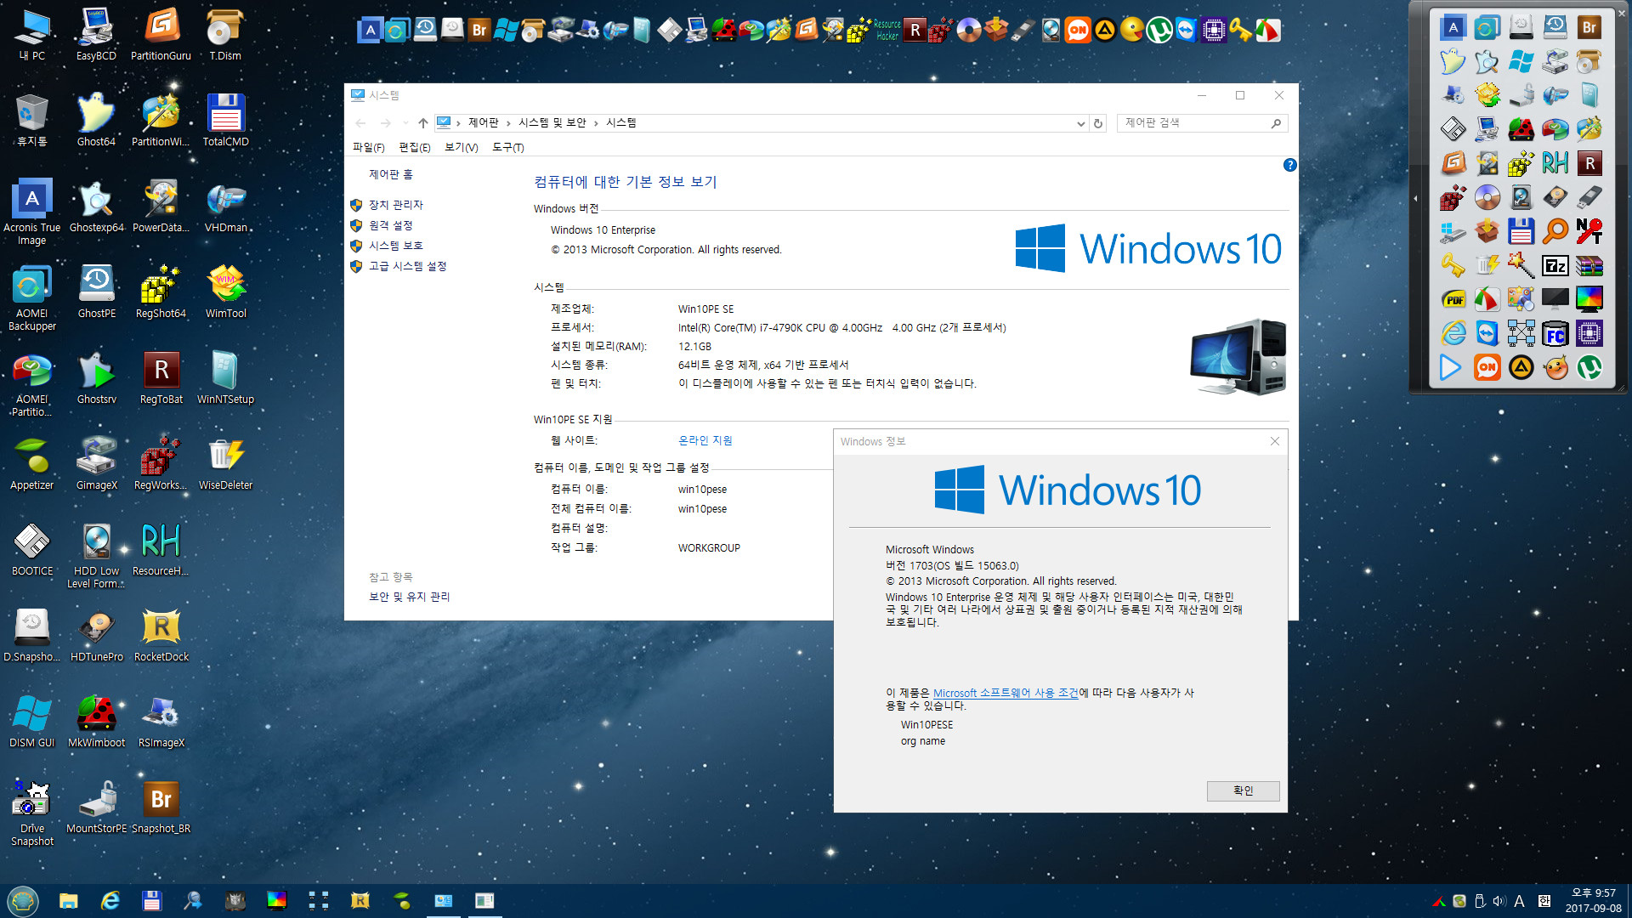1632x918 pixels.
Task: Launch T.Dism desktop shortcut
Action: point(225,34)
